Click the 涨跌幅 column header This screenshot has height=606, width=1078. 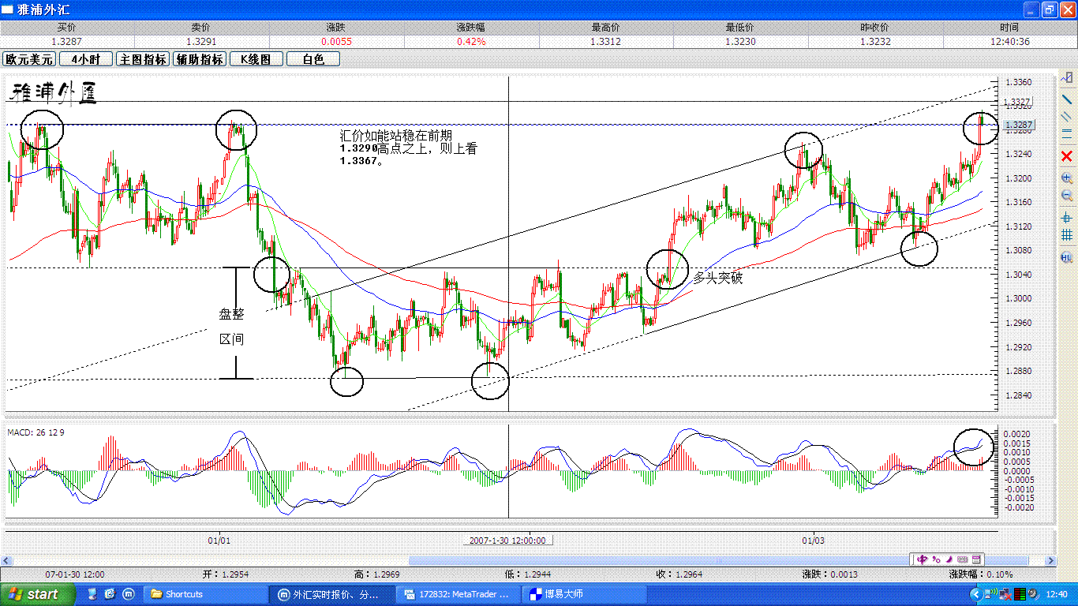tap(471, 28)
